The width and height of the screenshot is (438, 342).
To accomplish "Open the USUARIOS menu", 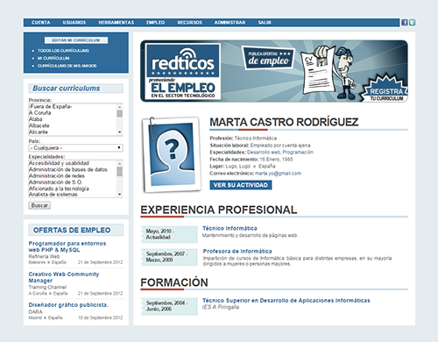I will 74,23.
